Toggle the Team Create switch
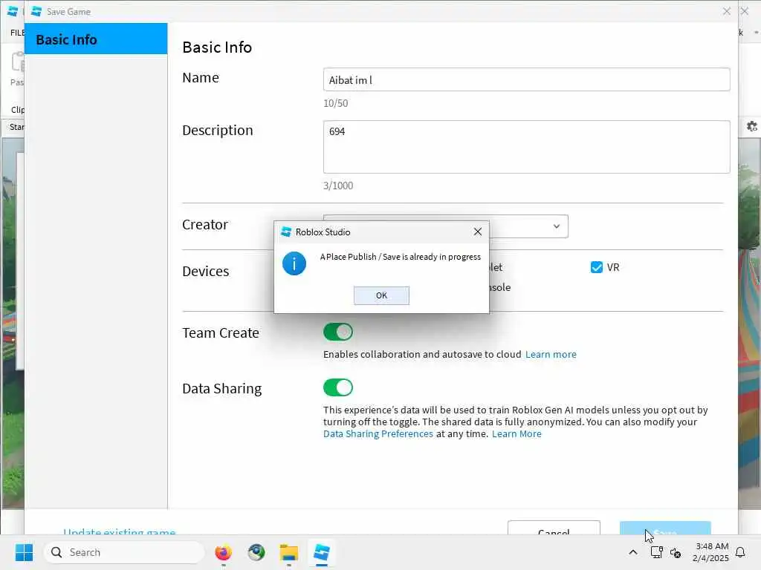The width and height of the screenshot is (761, 570). click(338, 332)
